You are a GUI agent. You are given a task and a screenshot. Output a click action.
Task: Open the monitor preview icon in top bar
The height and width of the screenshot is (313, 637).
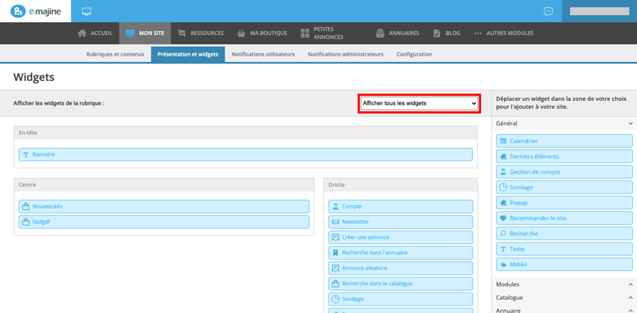86,11
